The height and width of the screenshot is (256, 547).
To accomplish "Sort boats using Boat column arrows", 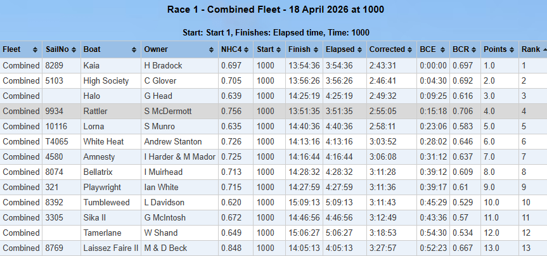I will [136, 49].
